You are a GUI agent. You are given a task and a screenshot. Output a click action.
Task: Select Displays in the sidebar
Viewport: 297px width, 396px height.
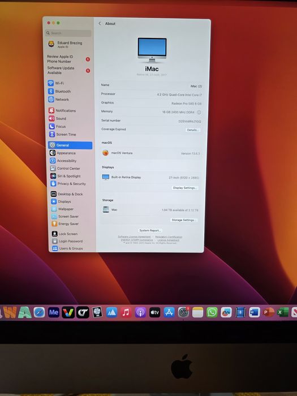[61, 201]
